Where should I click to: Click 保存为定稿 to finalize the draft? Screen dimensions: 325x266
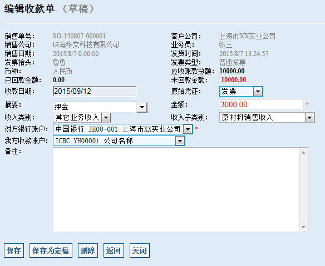coord(51,250)
